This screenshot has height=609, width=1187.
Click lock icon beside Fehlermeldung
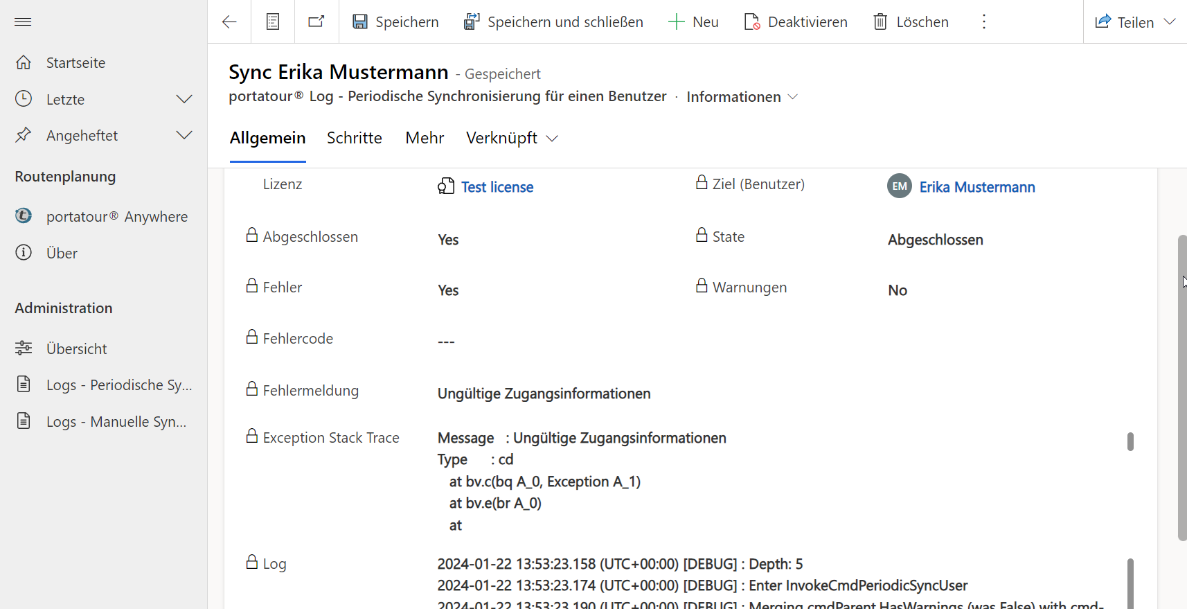(252, 389)
